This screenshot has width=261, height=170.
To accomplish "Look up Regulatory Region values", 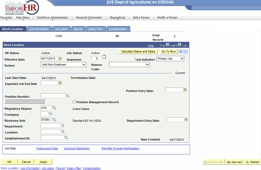I will point(54,108).
